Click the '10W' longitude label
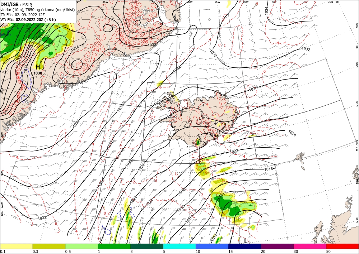 point(246,2)
